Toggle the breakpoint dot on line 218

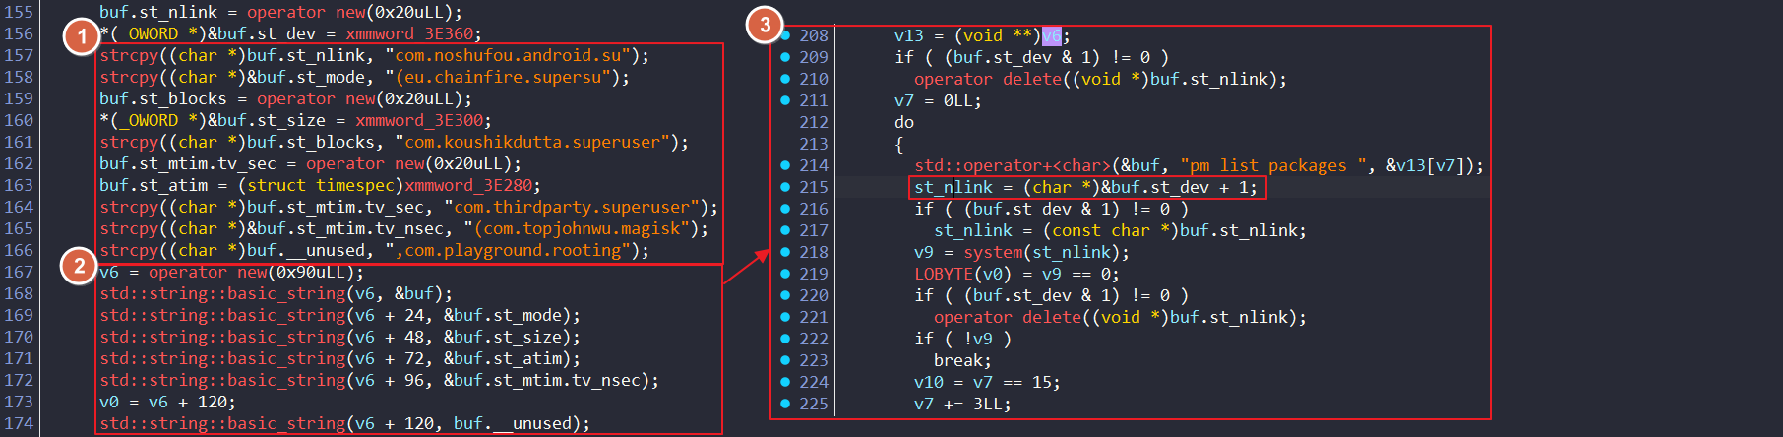point(785,252)
